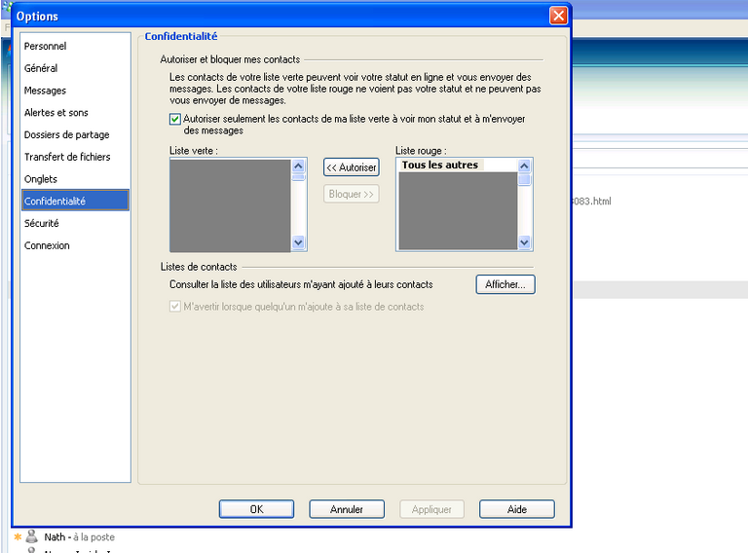Viewport: 748px width, 553px height.
Task: Click Liste rouge scroll down arrow
Action: tap(524, 242)
